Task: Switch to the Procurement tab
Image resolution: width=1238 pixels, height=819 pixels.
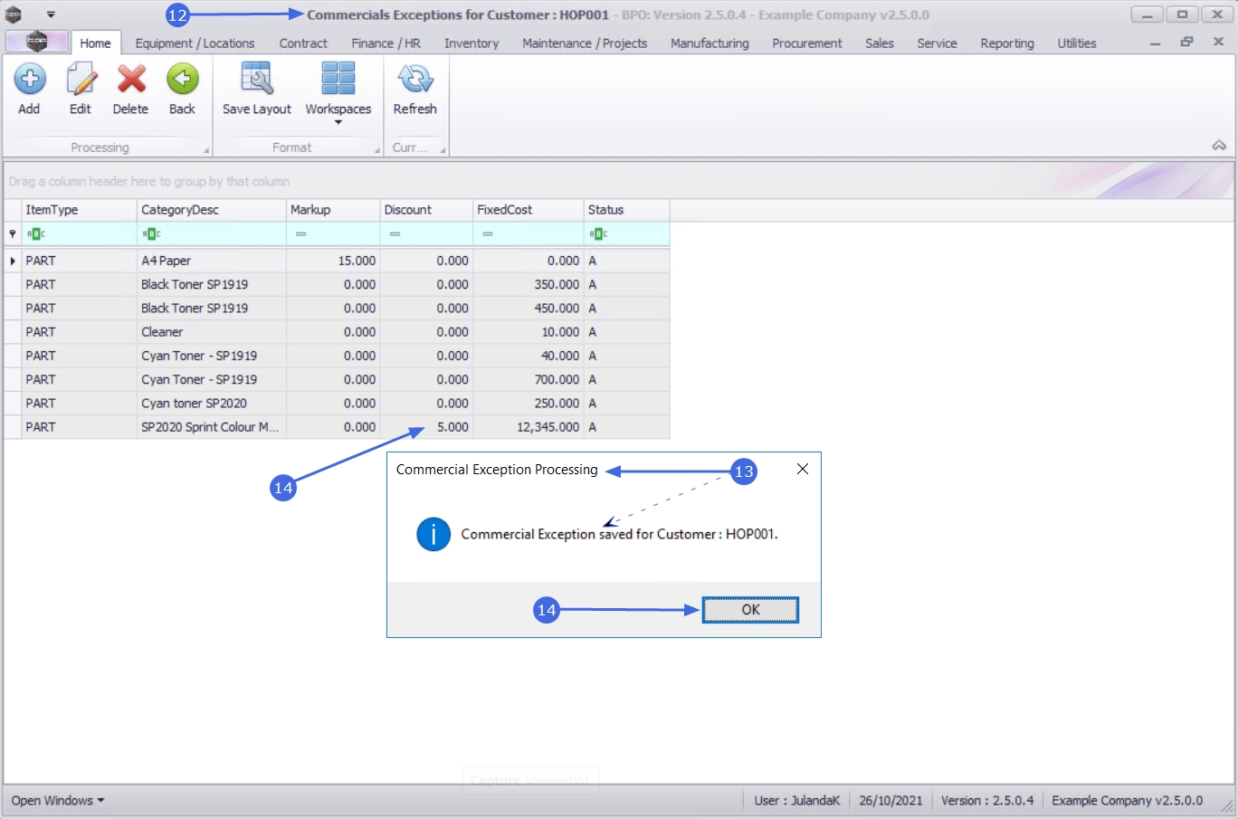Action: (806, 43)
